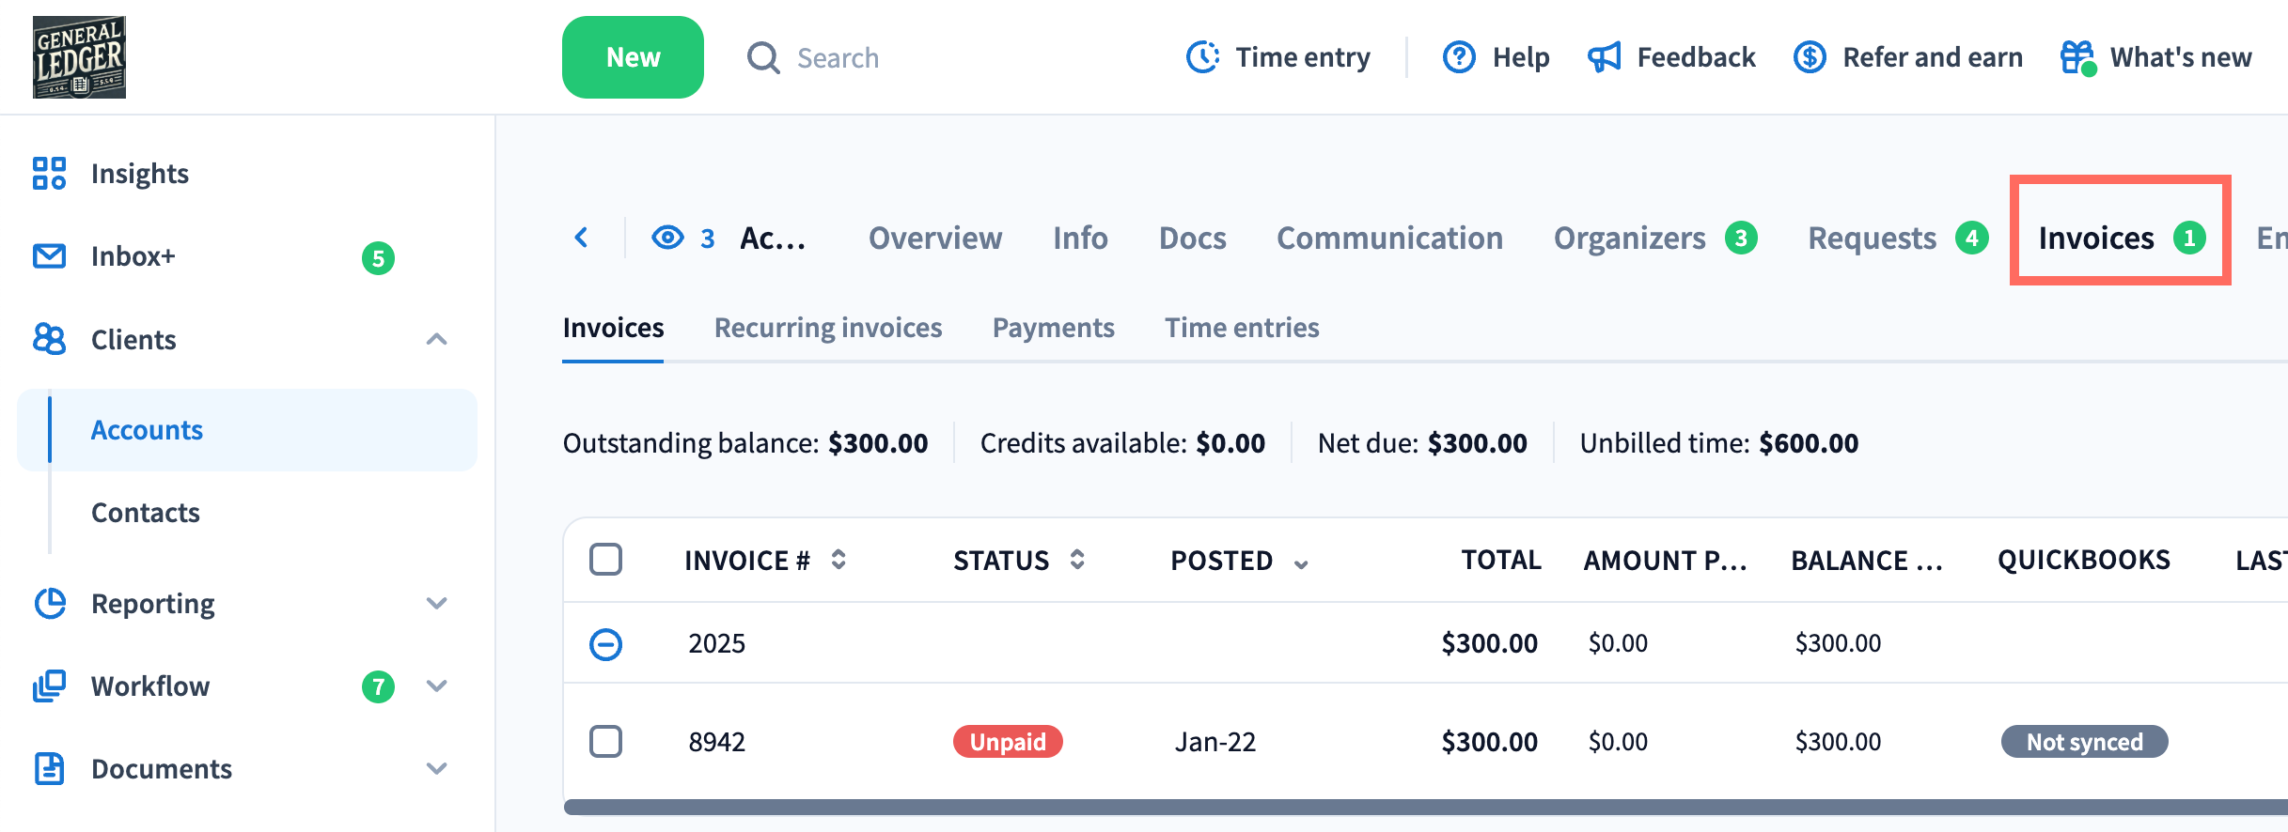
Task: Switch to the Recurring invoices tab
Action: pyautogui.click(x=828, y=328)
